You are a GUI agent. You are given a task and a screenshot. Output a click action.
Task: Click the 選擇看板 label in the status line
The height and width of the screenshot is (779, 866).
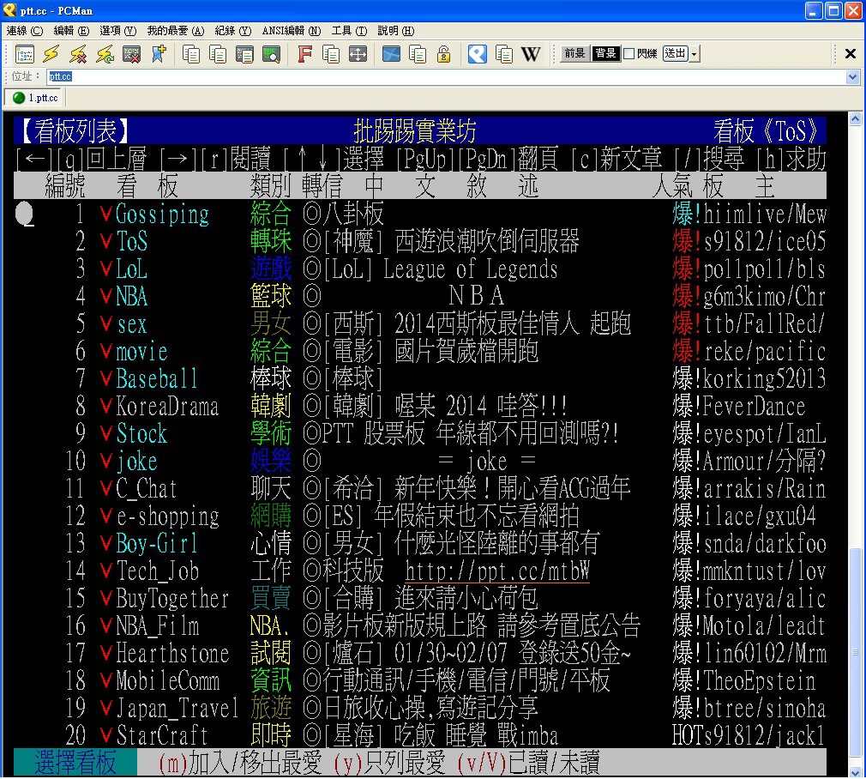point(75,763)
